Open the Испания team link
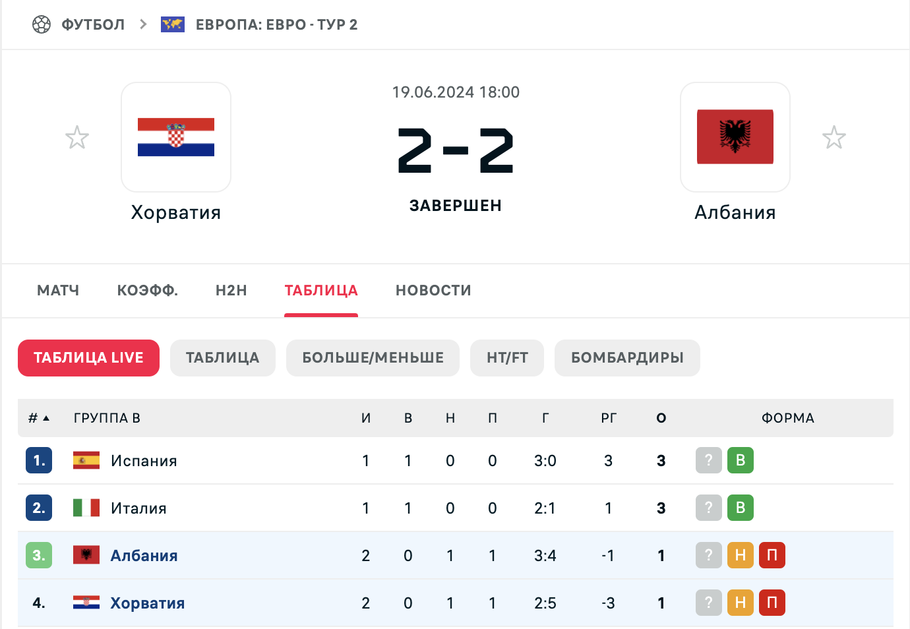 144,461
